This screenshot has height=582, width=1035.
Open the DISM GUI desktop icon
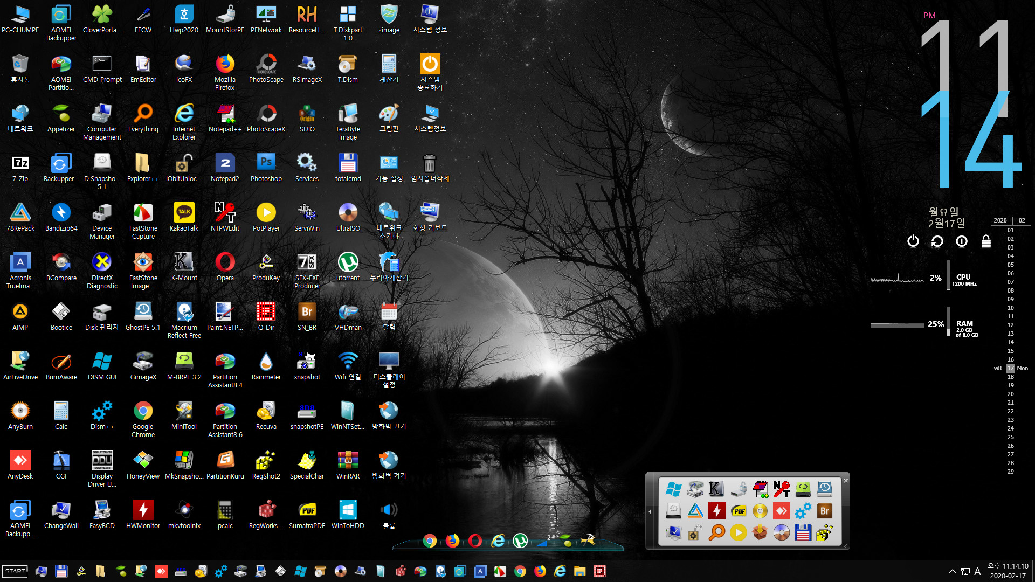pyautogui.click(x=102, y=366)
